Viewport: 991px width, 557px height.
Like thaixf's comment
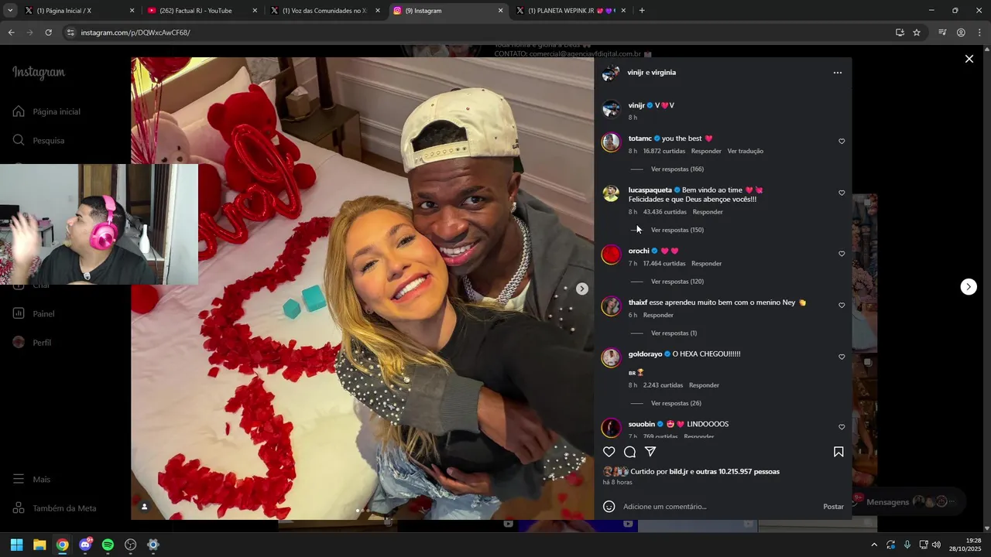click(x=842, y=306)
